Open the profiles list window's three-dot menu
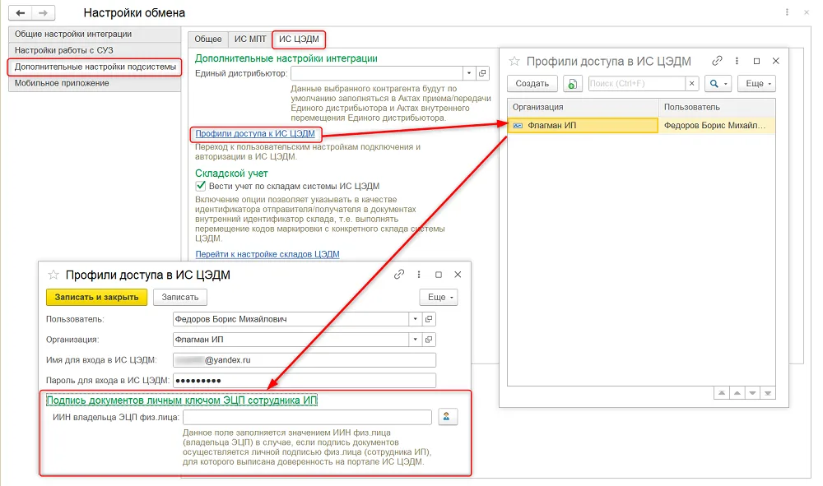The height and width of the screenshot is (486, 823). point(737,61)
